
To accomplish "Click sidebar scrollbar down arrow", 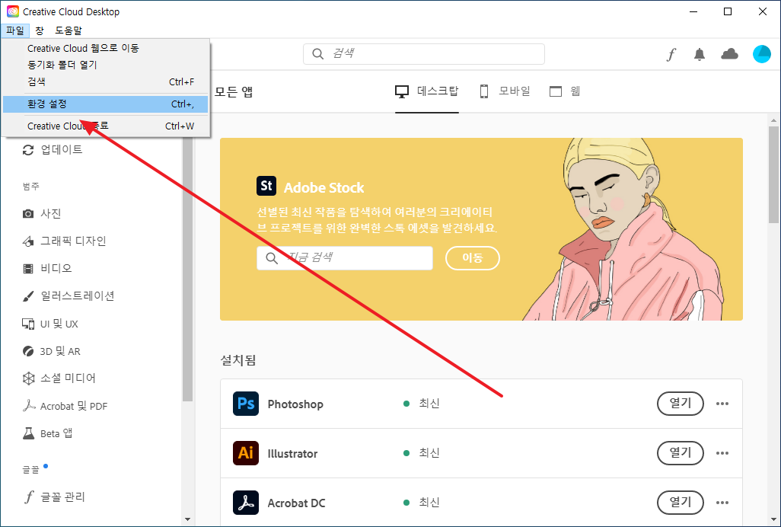I will click(x=187, y=519).
